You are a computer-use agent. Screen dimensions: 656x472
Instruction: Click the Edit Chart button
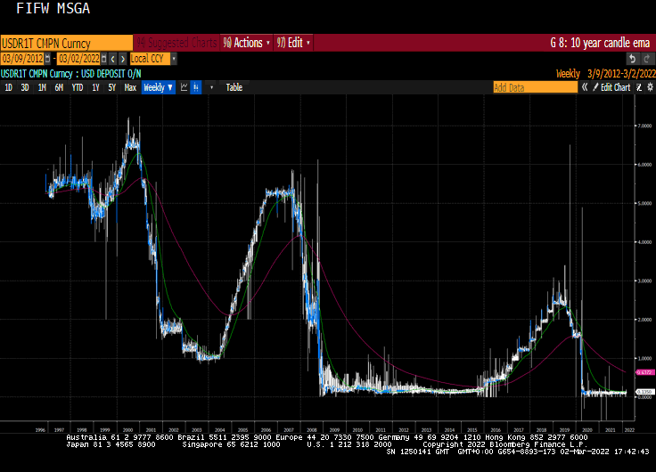pyautogui.click(x=615, y=87)
